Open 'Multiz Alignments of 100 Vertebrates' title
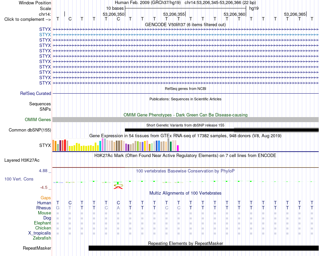This screenshot has width=319, height=256. (185, 193)
